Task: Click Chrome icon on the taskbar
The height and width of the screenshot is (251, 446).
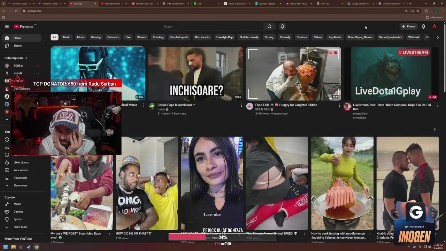Action: coord(36,247)
